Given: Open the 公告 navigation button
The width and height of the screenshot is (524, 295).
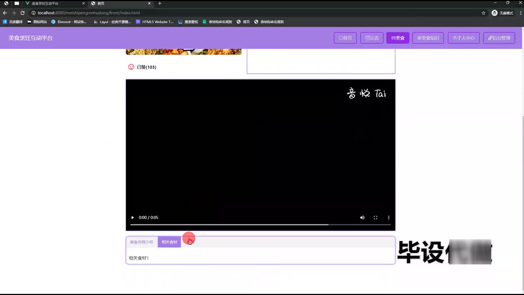Looking at the screenshot, I should [x=372, y=38].
